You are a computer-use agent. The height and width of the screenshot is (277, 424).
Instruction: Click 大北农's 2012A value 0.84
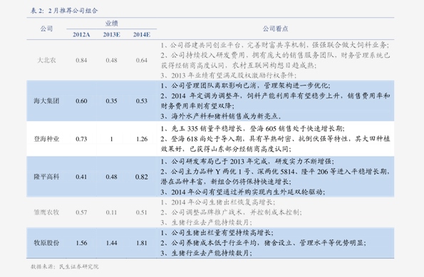[81, 61]
